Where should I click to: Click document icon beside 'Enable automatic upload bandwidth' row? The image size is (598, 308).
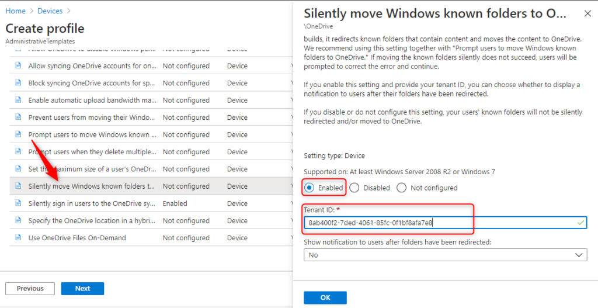tap(18, 99)
